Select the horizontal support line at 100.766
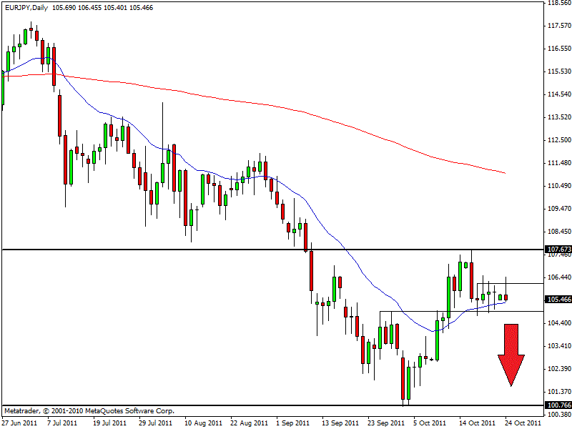Viewport: 572px width, 429px height. tap(214, 405)
